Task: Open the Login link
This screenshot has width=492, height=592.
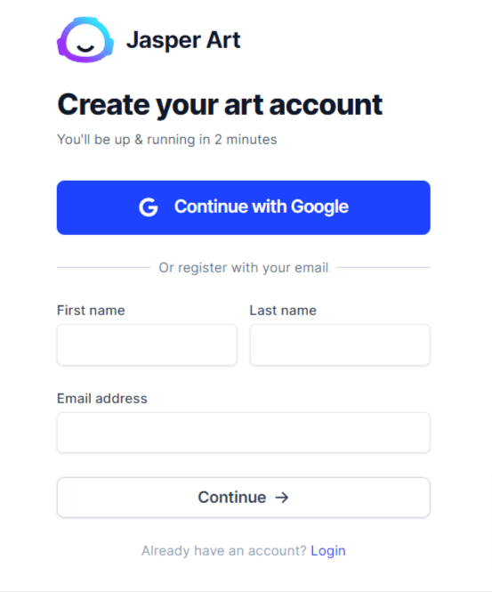Action: point(328,551)
